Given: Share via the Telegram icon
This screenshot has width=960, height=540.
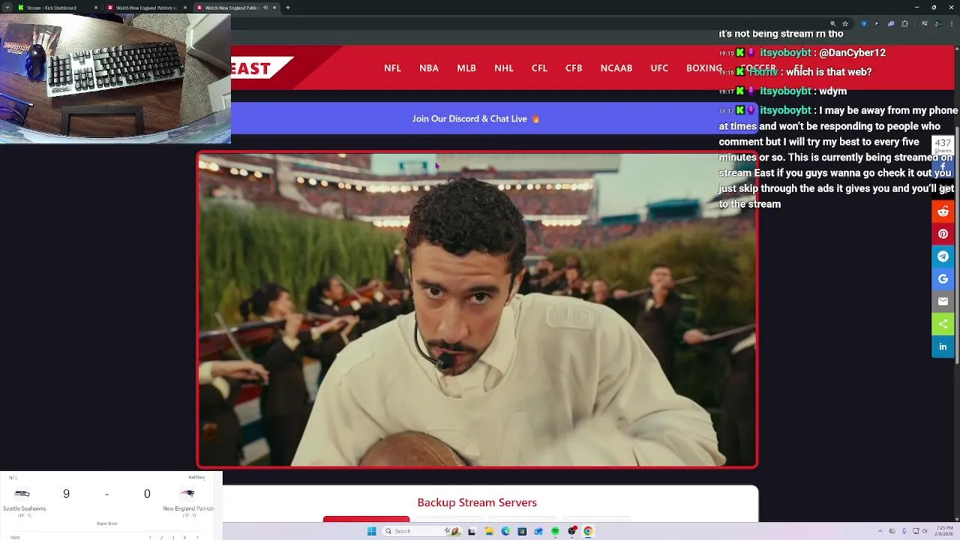Looking at the screenshot, I should [x=943, y=256].
